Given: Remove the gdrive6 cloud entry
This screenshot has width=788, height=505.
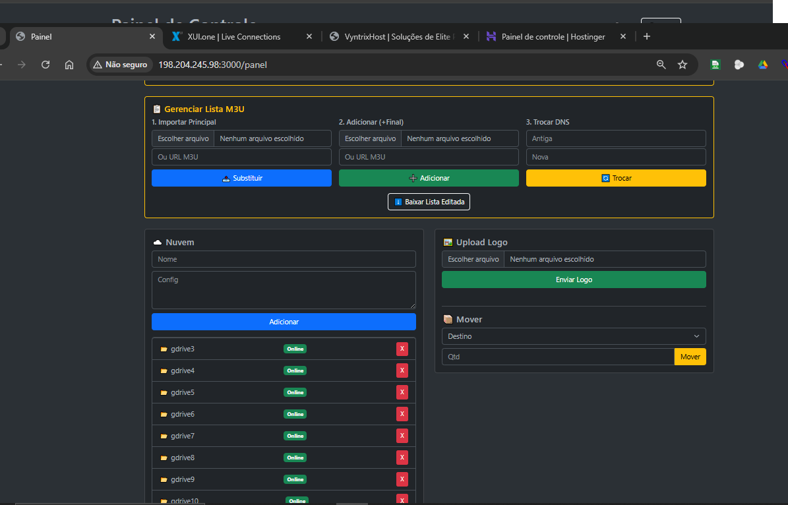Looking at the screenshot, I should [x=402, y=414].
